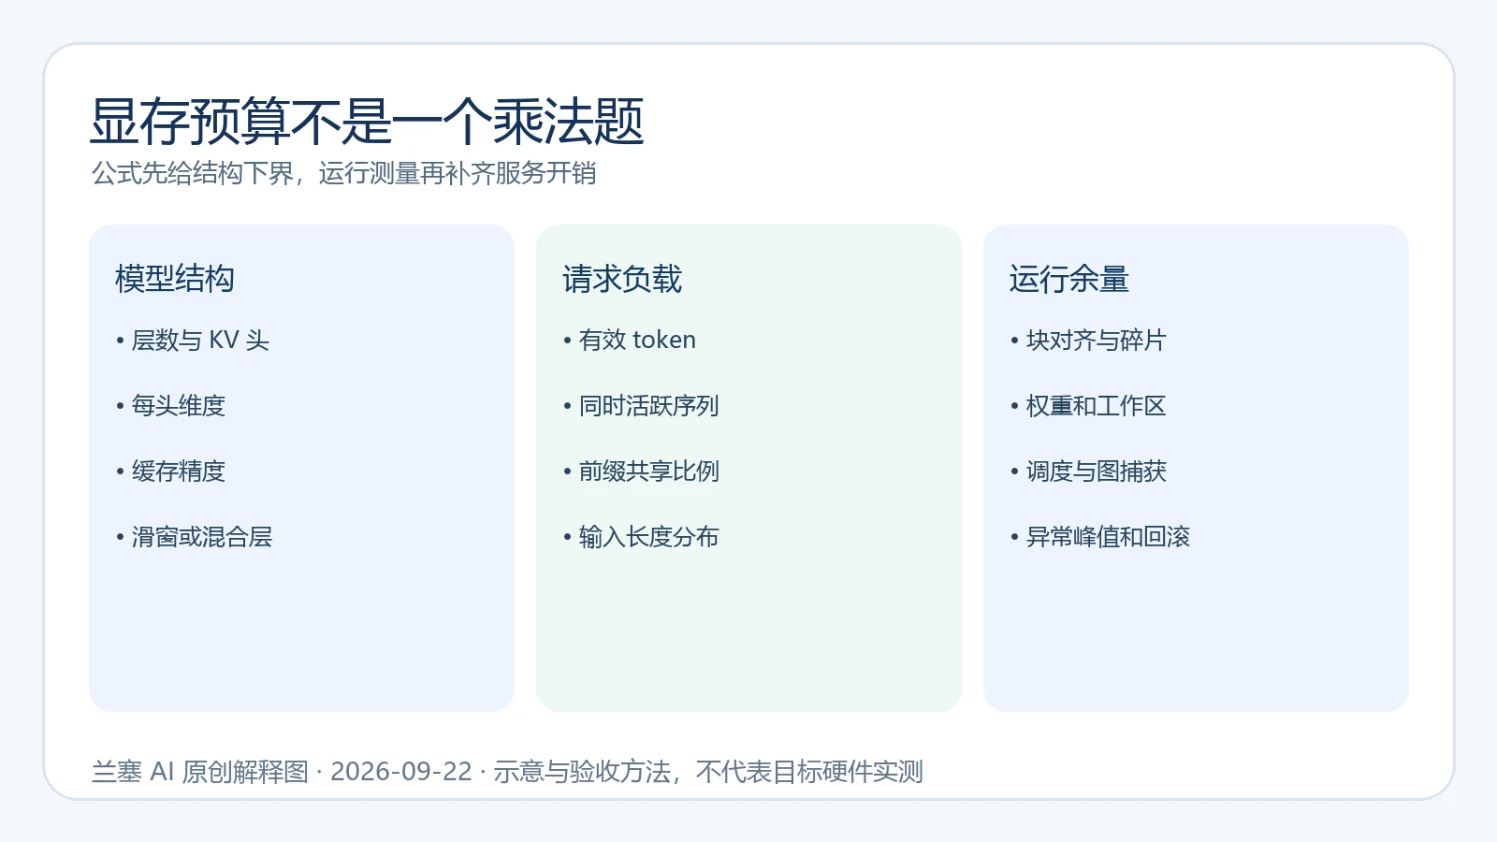The image size is (1497, 842).
Task: Select the bullet 调度与图捕获
Action: click(x=1088, y=472)
